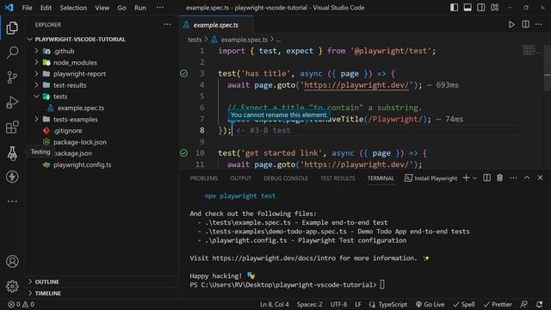Collapse the tests folder

pyautogui.click(x=36, y=96)
